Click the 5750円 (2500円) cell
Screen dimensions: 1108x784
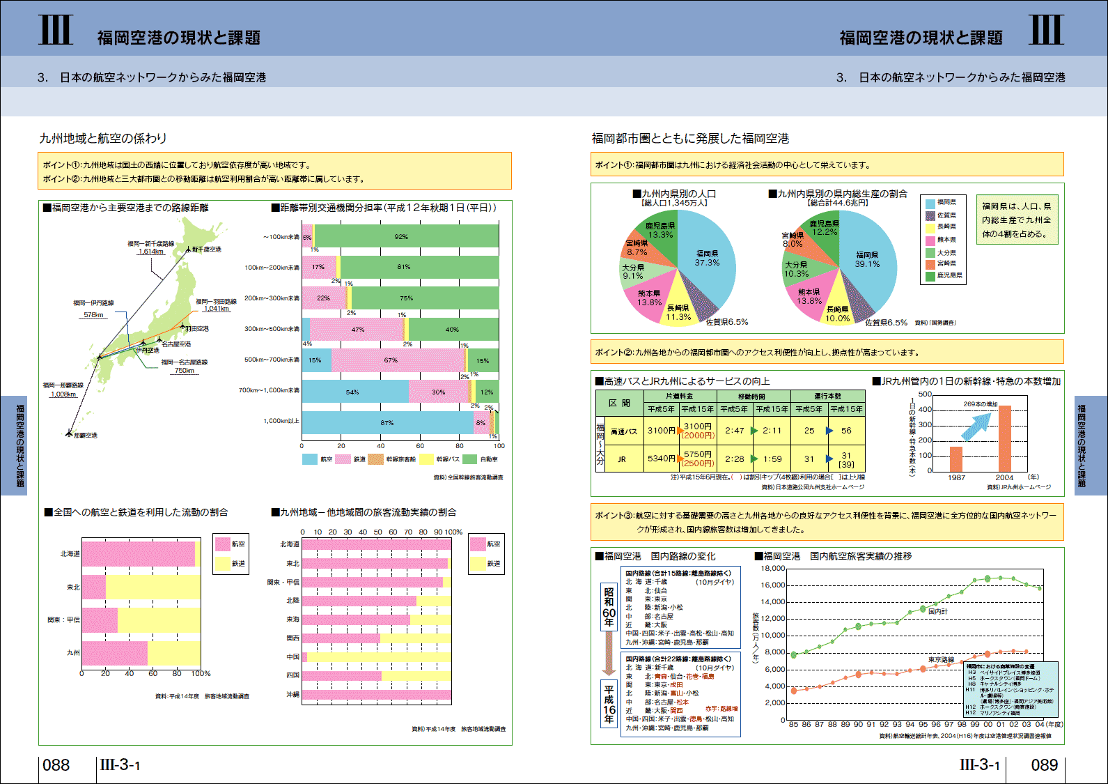pyautogui.click(x=698, y=459)
